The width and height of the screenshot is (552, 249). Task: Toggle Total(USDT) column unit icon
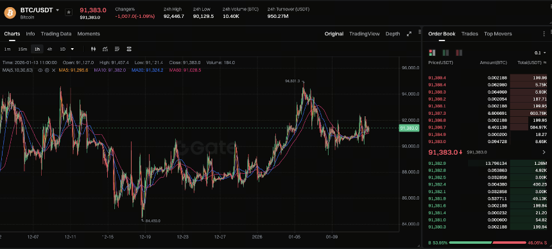pyautogui.click(x=545, y=62)
